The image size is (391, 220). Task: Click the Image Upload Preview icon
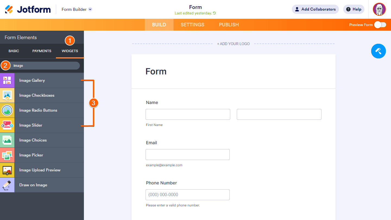(7, 170)
